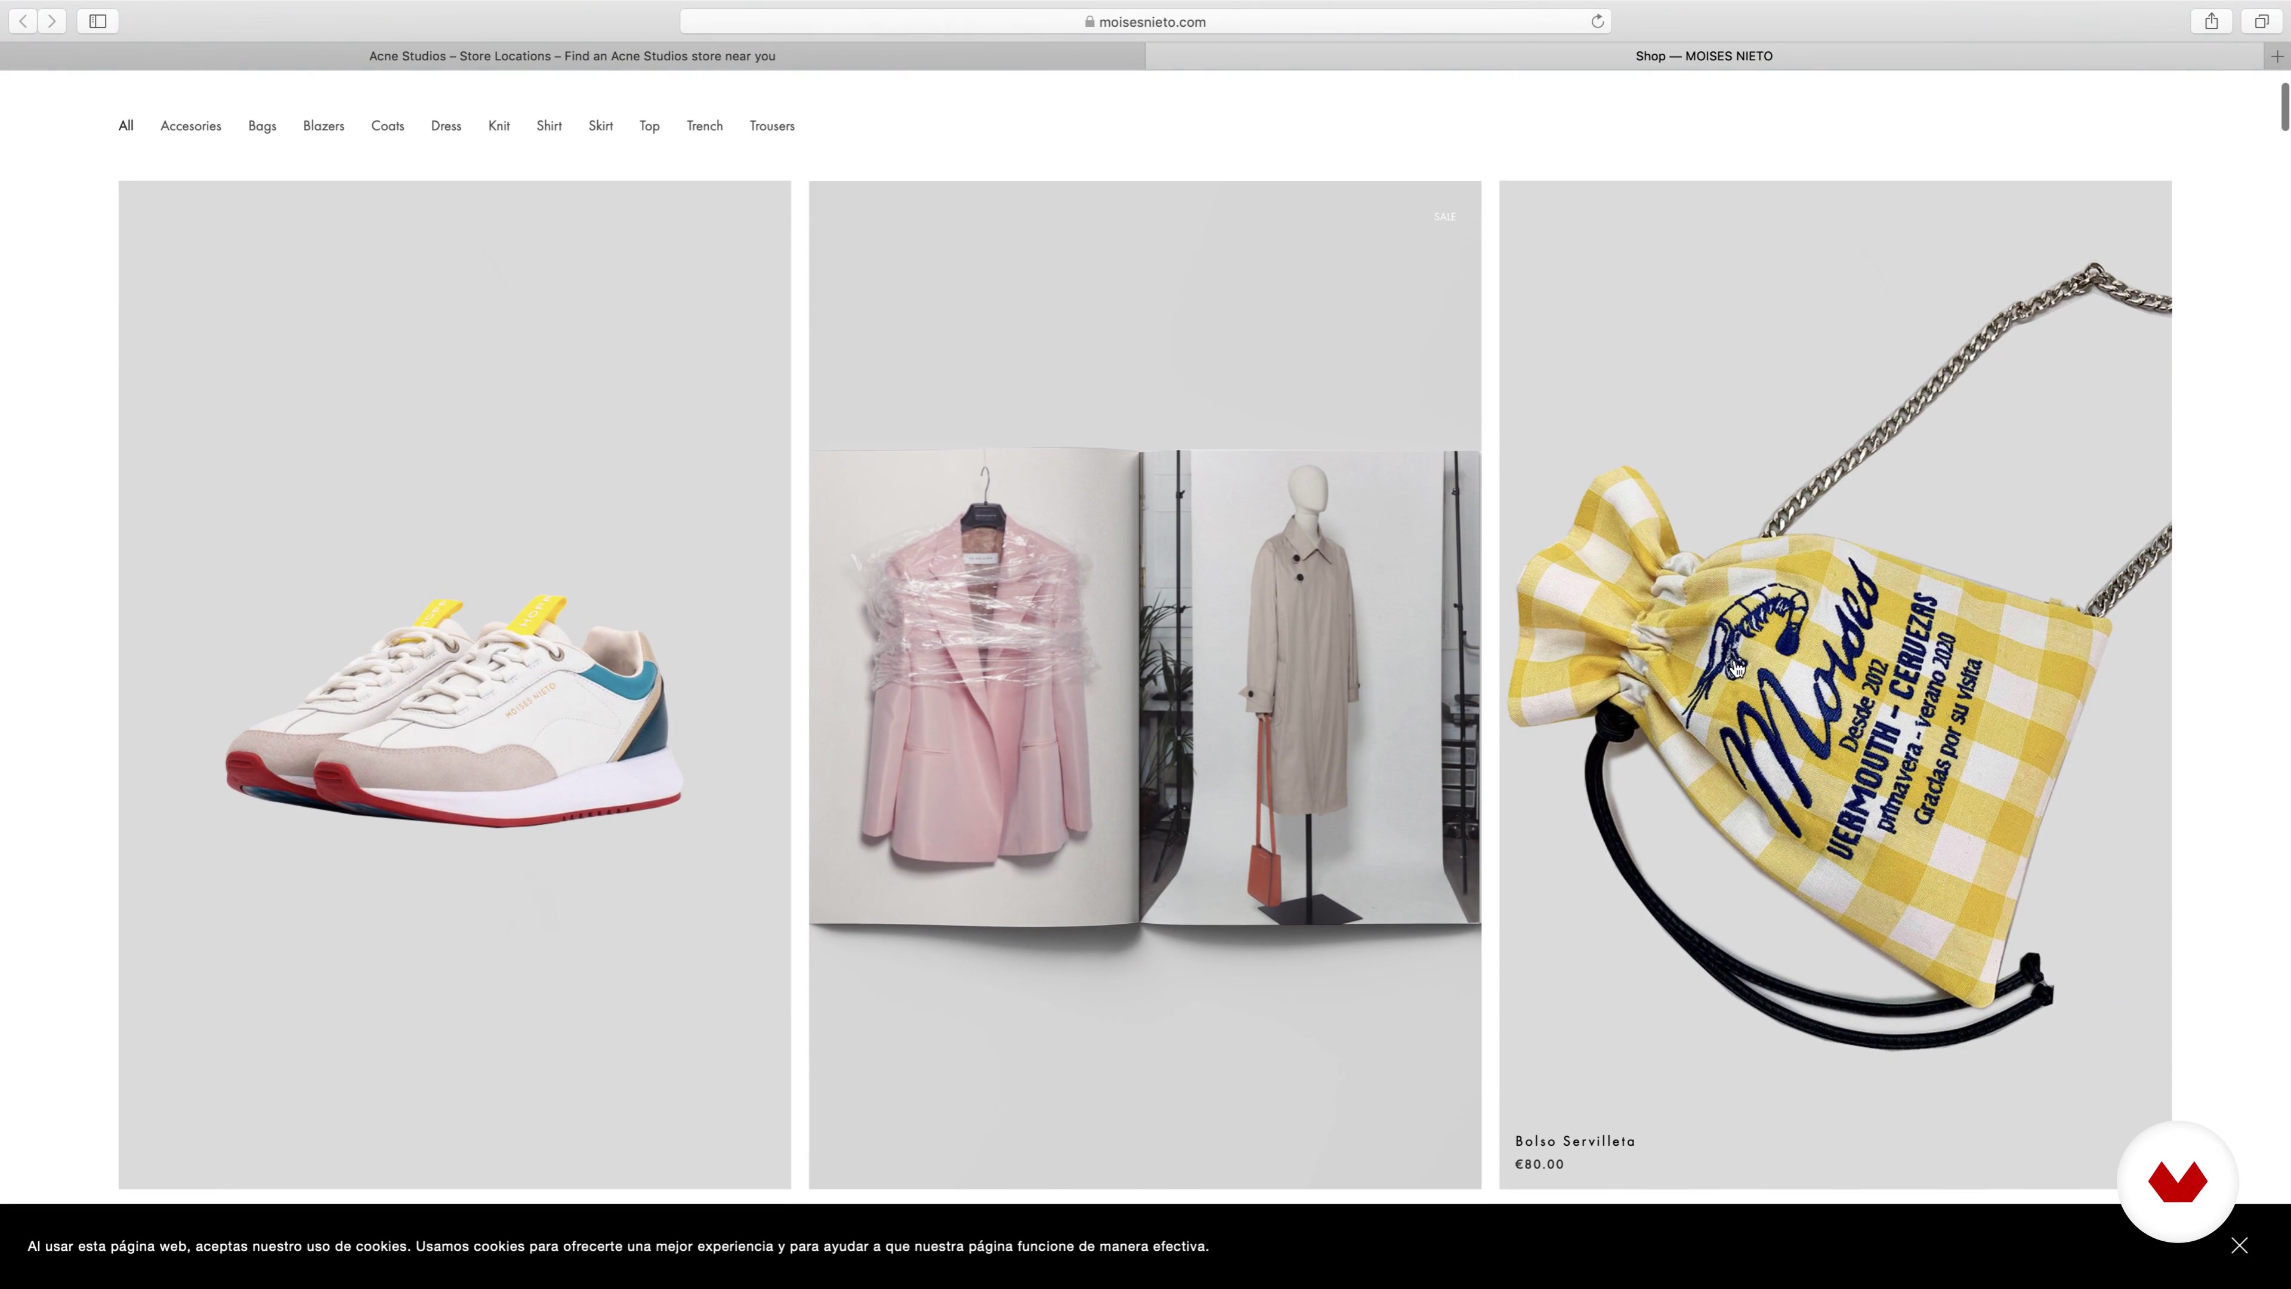
Task: Dismiss the cookie banner with X
Action: (x=2240, y=1245)
